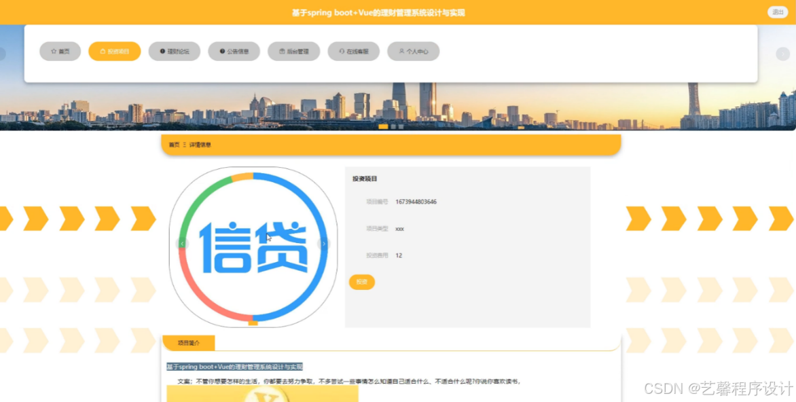796x402 pixels.
Task: Click the project type value xxx
Action: click(399, 229)
